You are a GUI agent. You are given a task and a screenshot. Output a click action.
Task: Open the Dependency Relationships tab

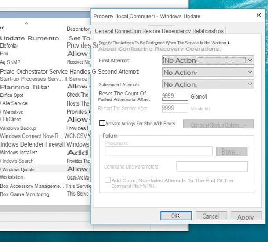[x=192, y=31]
